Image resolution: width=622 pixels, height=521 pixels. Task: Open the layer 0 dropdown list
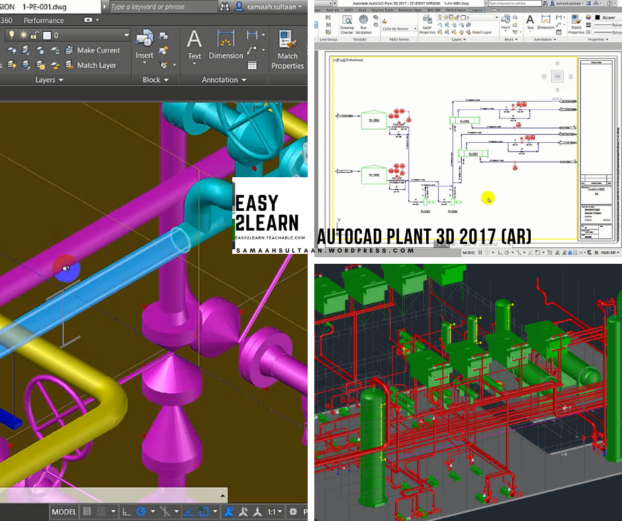pos(67,35)
